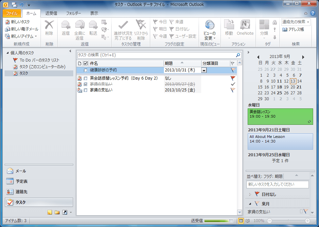Collapse the navigation pane with arrow
This screenshot has width=319, height=227.
[70, 51]
